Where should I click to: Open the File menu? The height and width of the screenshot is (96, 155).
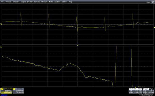pos(2,2)
